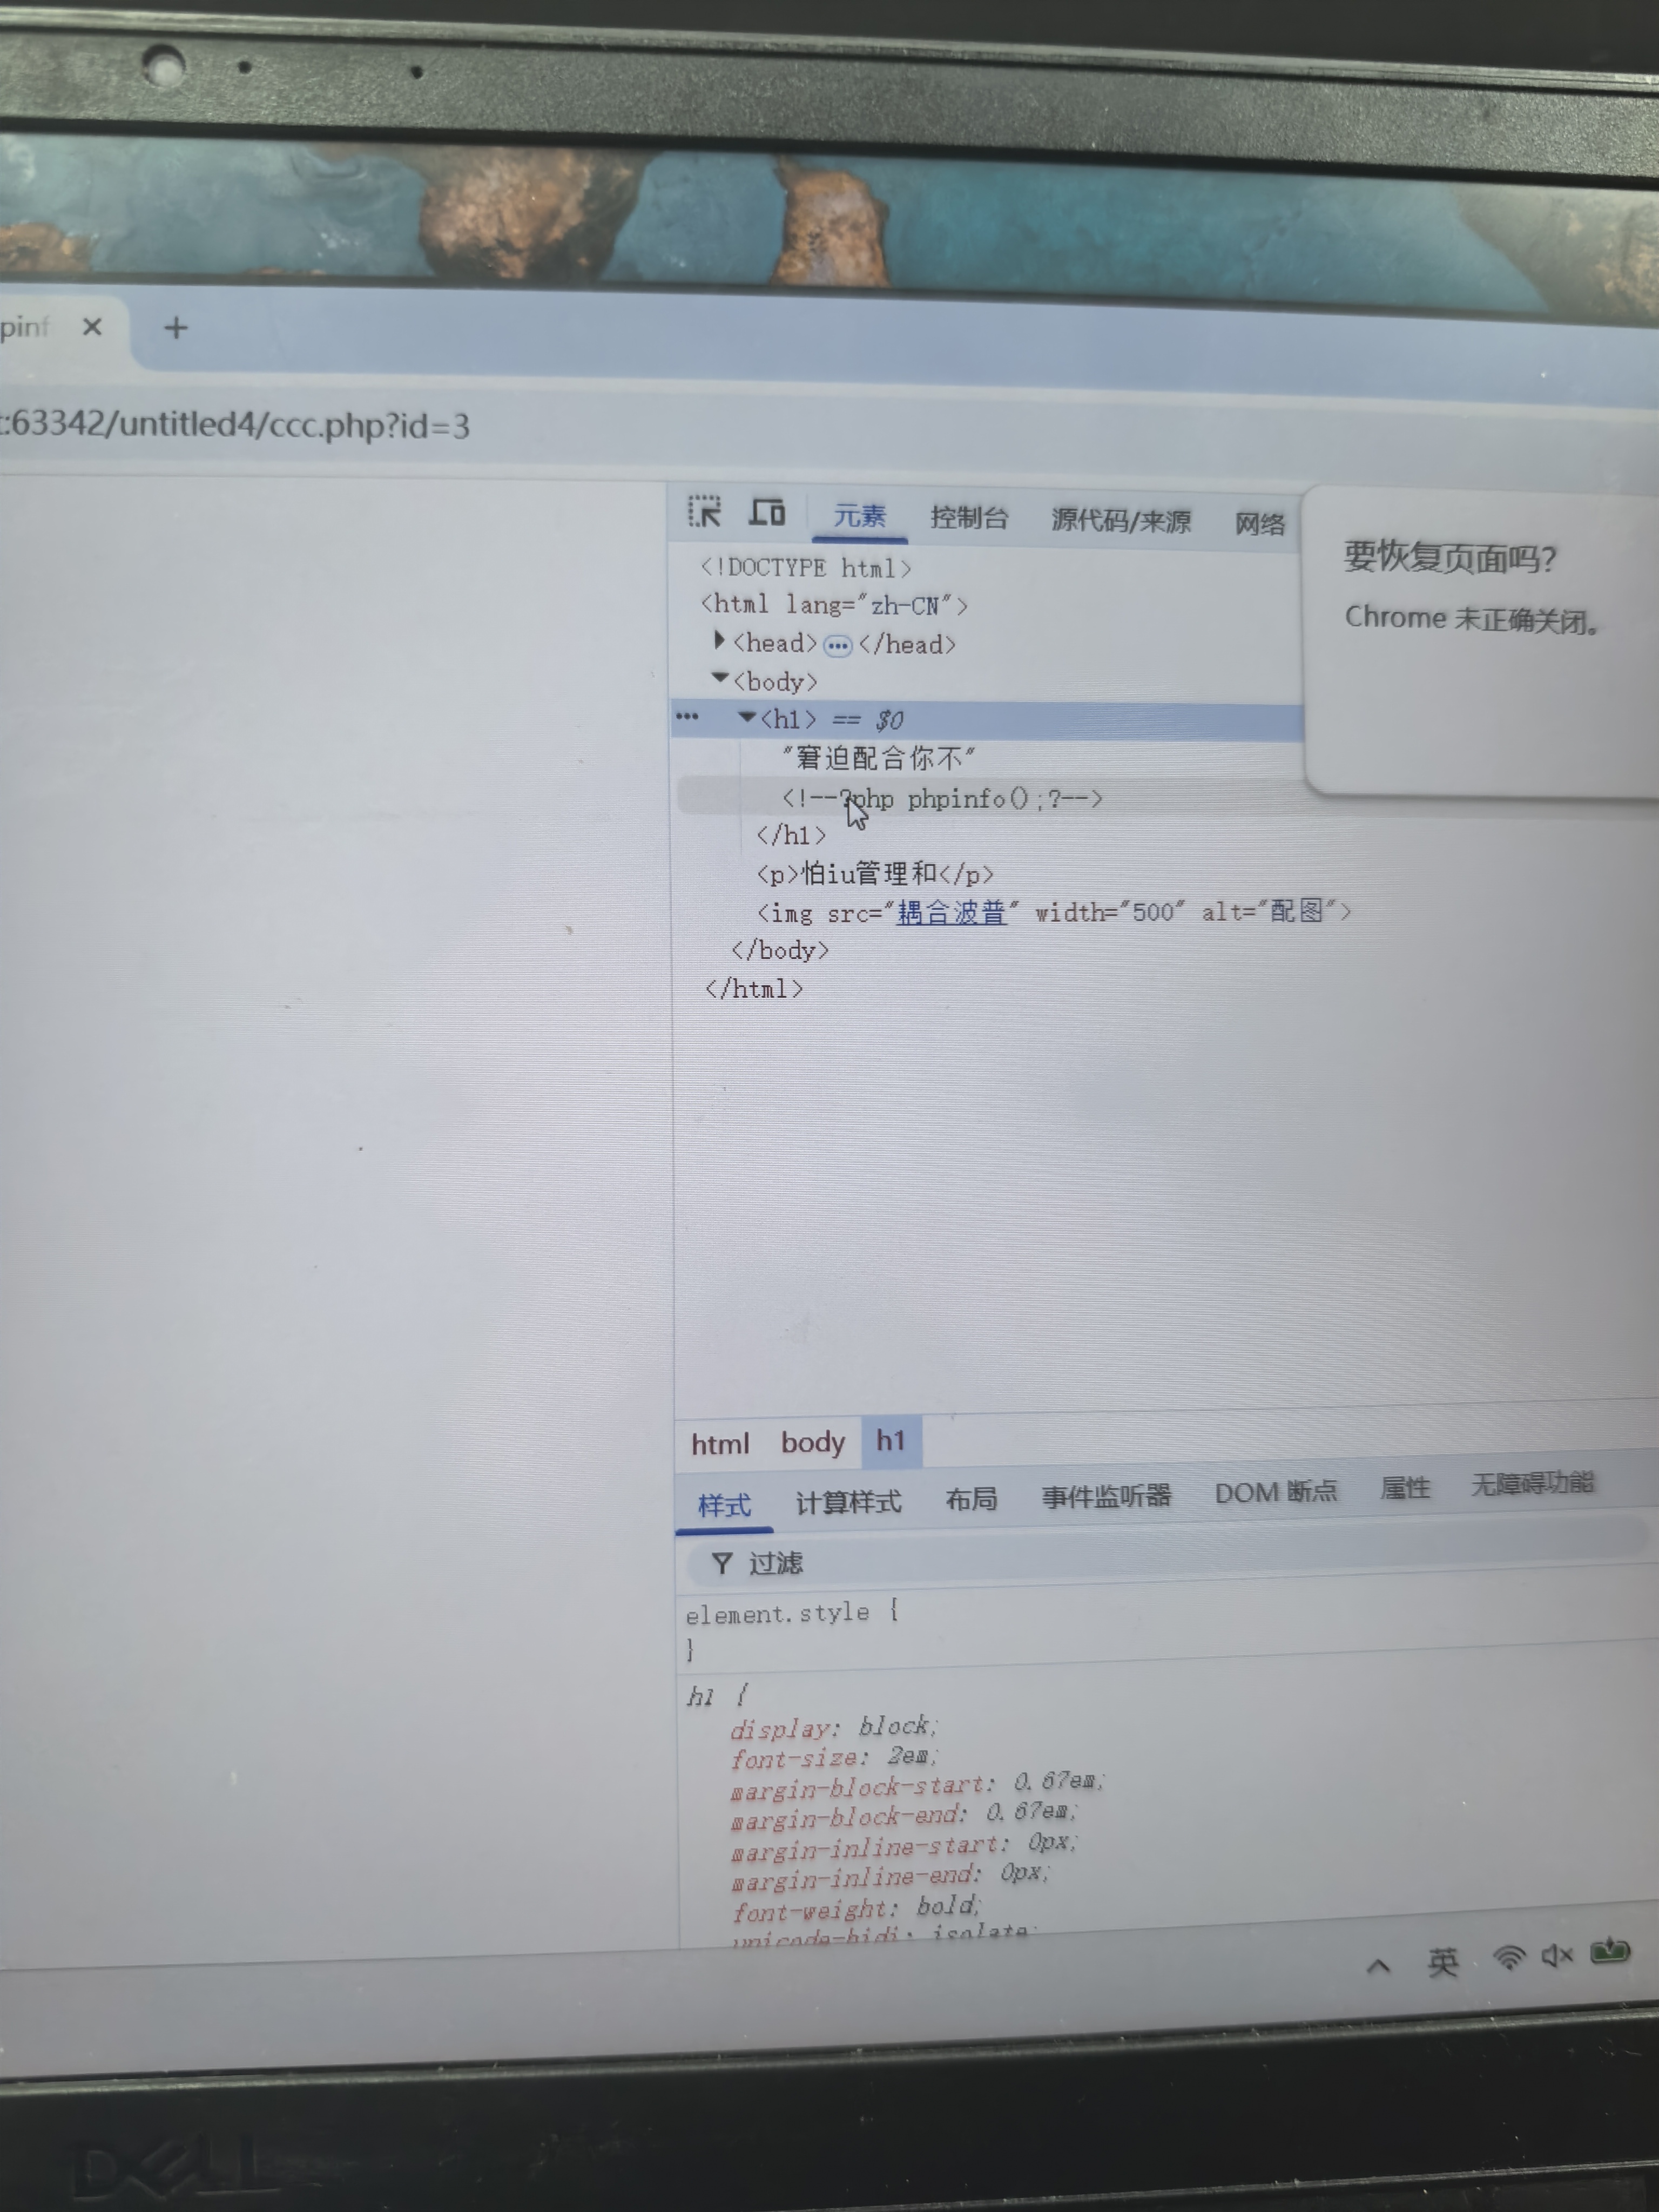Image resolution: width=1659 pixels, height=2212 pixels.
Task: Toggle the device toolbar icon
Action: pos(767,512)
